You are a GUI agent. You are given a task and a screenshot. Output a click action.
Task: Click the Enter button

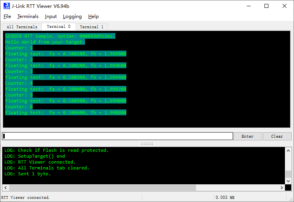coord(248,136)
